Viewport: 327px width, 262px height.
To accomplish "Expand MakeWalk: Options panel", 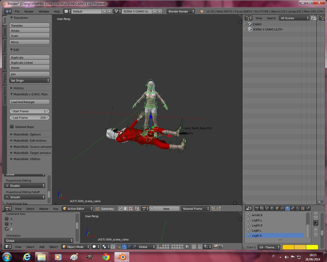I will point(11,134).
